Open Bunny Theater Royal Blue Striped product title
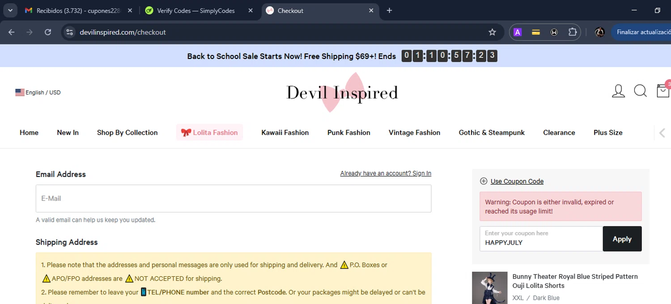This screenshot has width=671, height=304. tap(575, 281)
